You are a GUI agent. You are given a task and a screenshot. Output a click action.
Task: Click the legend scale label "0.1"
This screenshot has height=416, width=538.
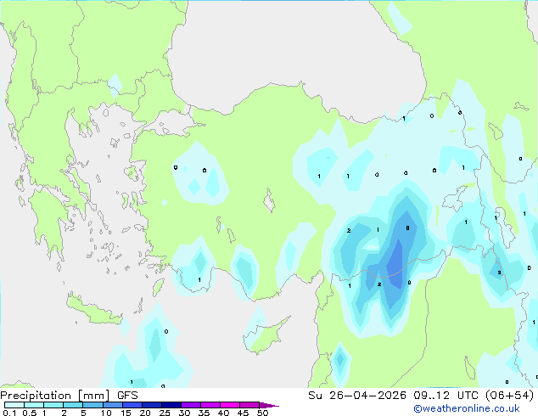[x=9, y=413]
